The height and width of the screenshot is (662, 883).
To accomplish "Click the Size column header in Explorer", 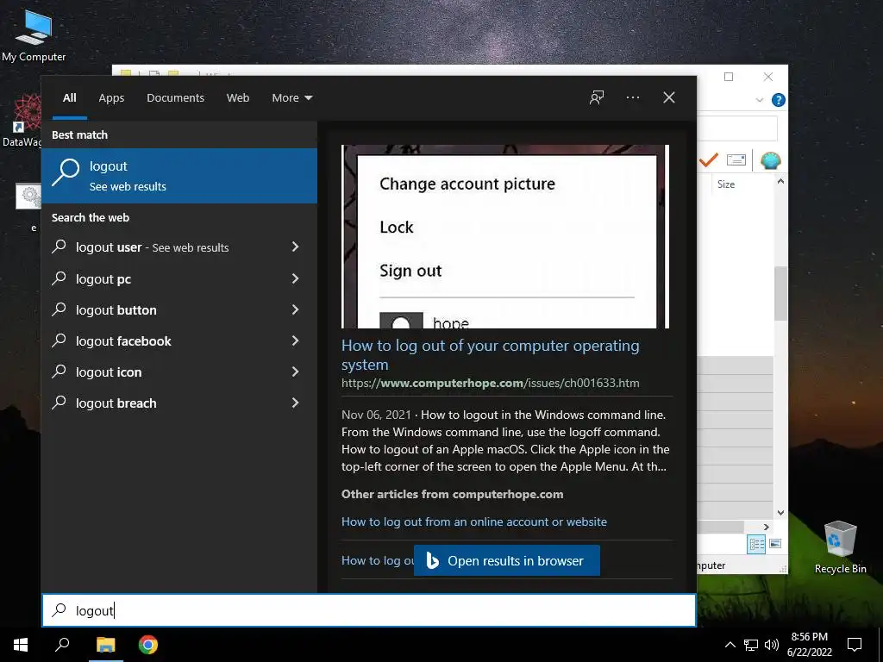I will (726, 184).
